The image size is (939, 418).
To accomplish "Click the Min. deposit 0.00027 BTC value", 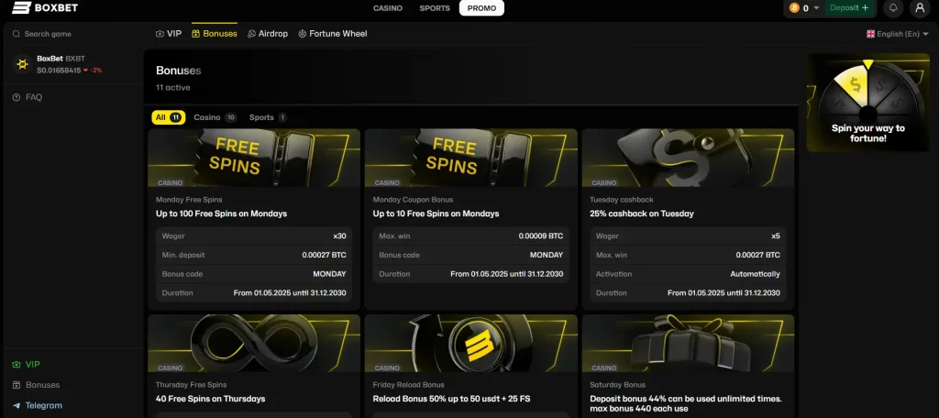I will [324, 255].
